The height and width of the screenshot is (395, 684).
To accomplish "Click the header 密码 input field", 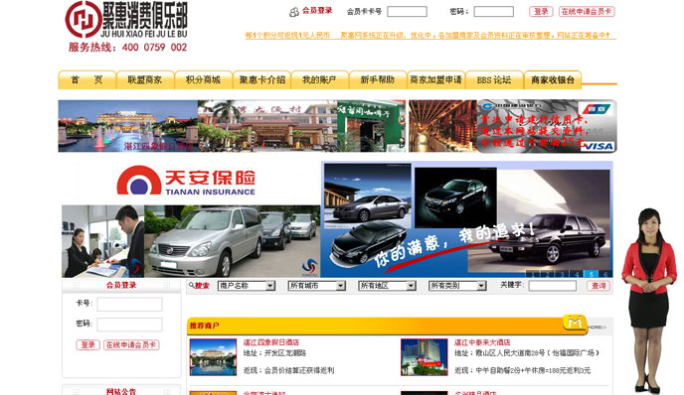I will tap(494, 11).
